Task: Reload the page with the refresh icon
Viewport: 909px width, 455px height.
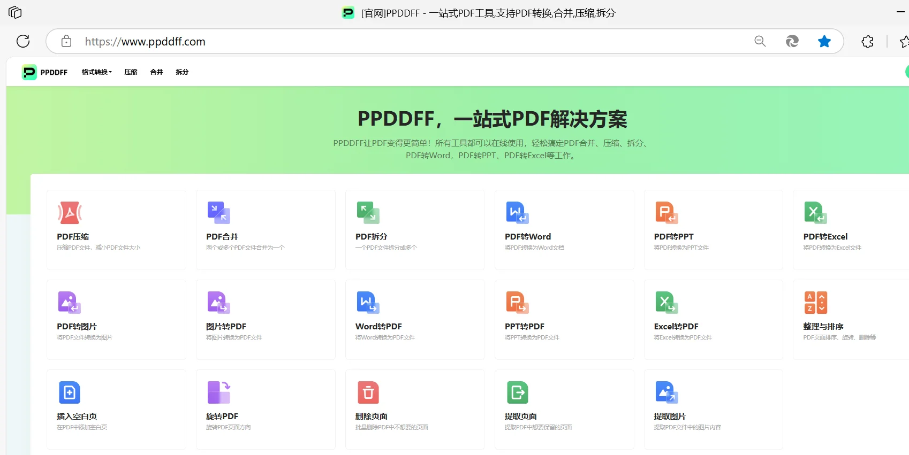Action: [23, 41]
